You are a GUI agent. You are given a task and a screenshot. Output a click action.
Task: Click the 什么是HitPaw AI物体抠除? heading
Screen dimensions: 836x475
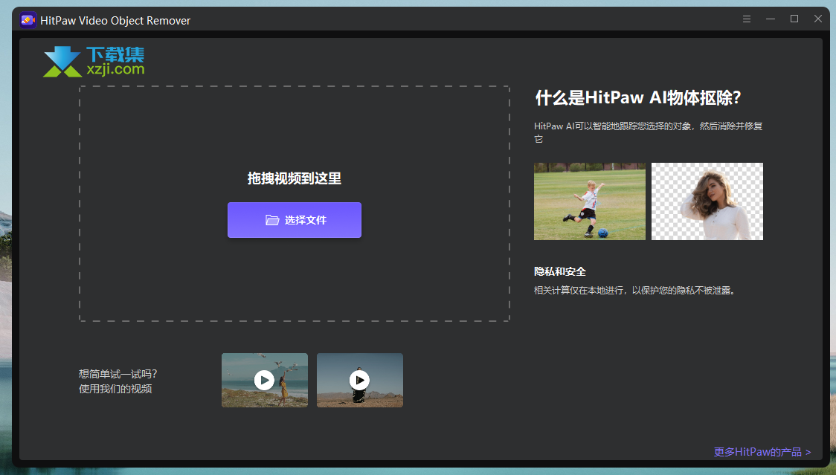(x=637, y=97)
